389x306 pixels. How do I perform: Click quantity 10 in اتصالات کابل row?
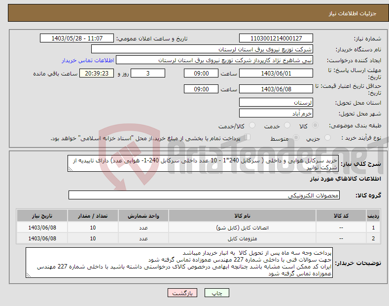93,228
